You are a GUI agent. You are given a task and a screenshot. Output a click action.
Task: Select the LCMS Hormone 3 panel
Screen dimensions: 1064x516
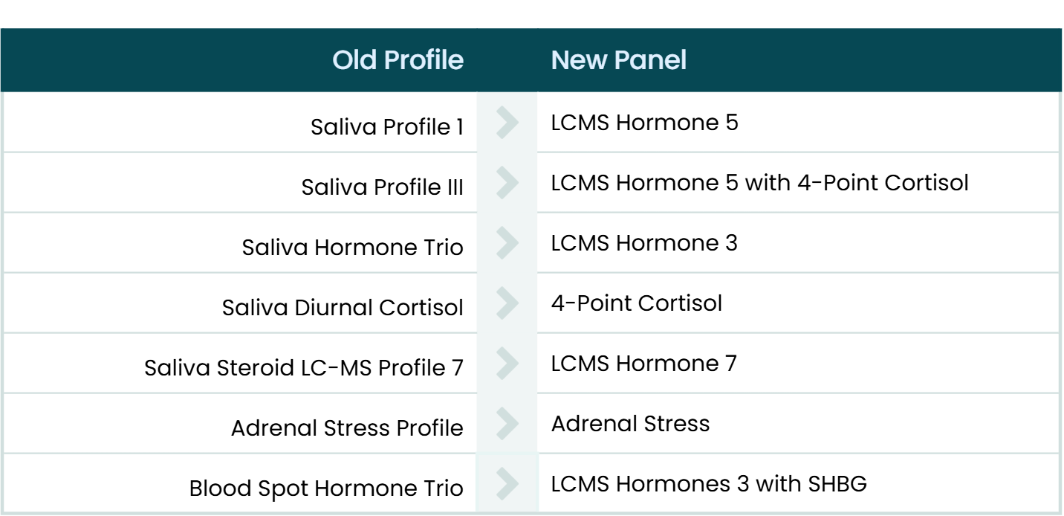(x=644, y=243)
